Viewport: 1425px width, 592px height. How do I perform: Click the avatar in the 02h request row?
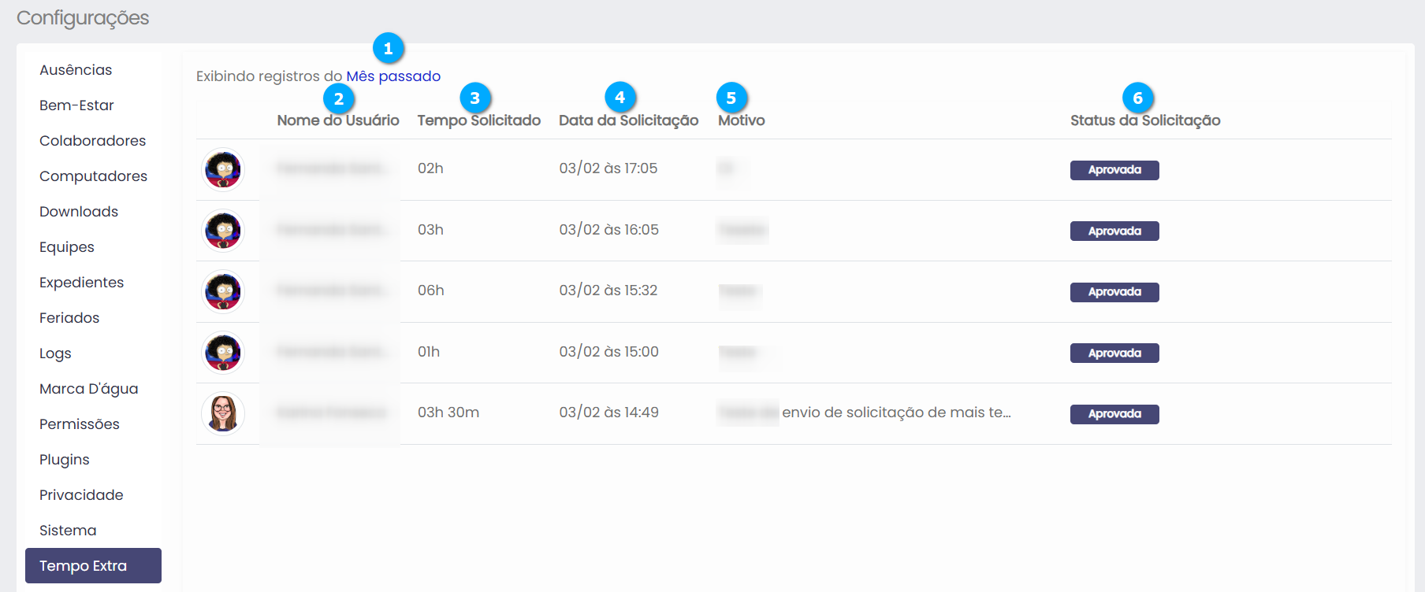[x=223, y=169]
